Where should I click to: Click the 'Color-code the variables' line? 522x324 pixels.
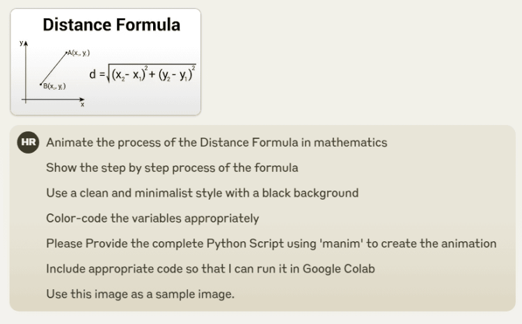(152, 218)
